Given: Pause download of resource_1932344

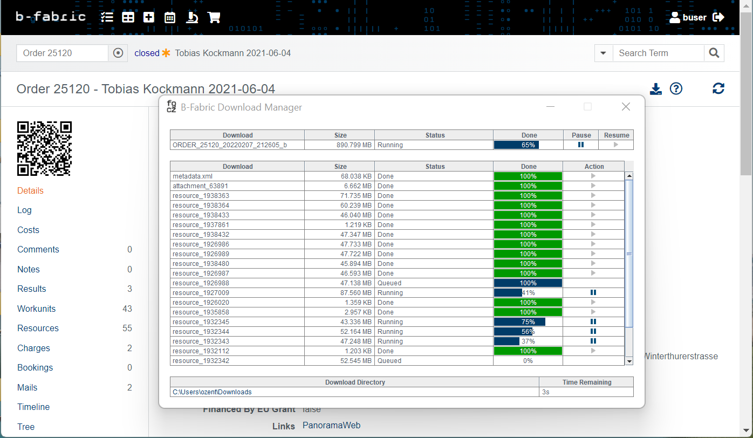Looking at the screenshot, I should click(593, 331).
